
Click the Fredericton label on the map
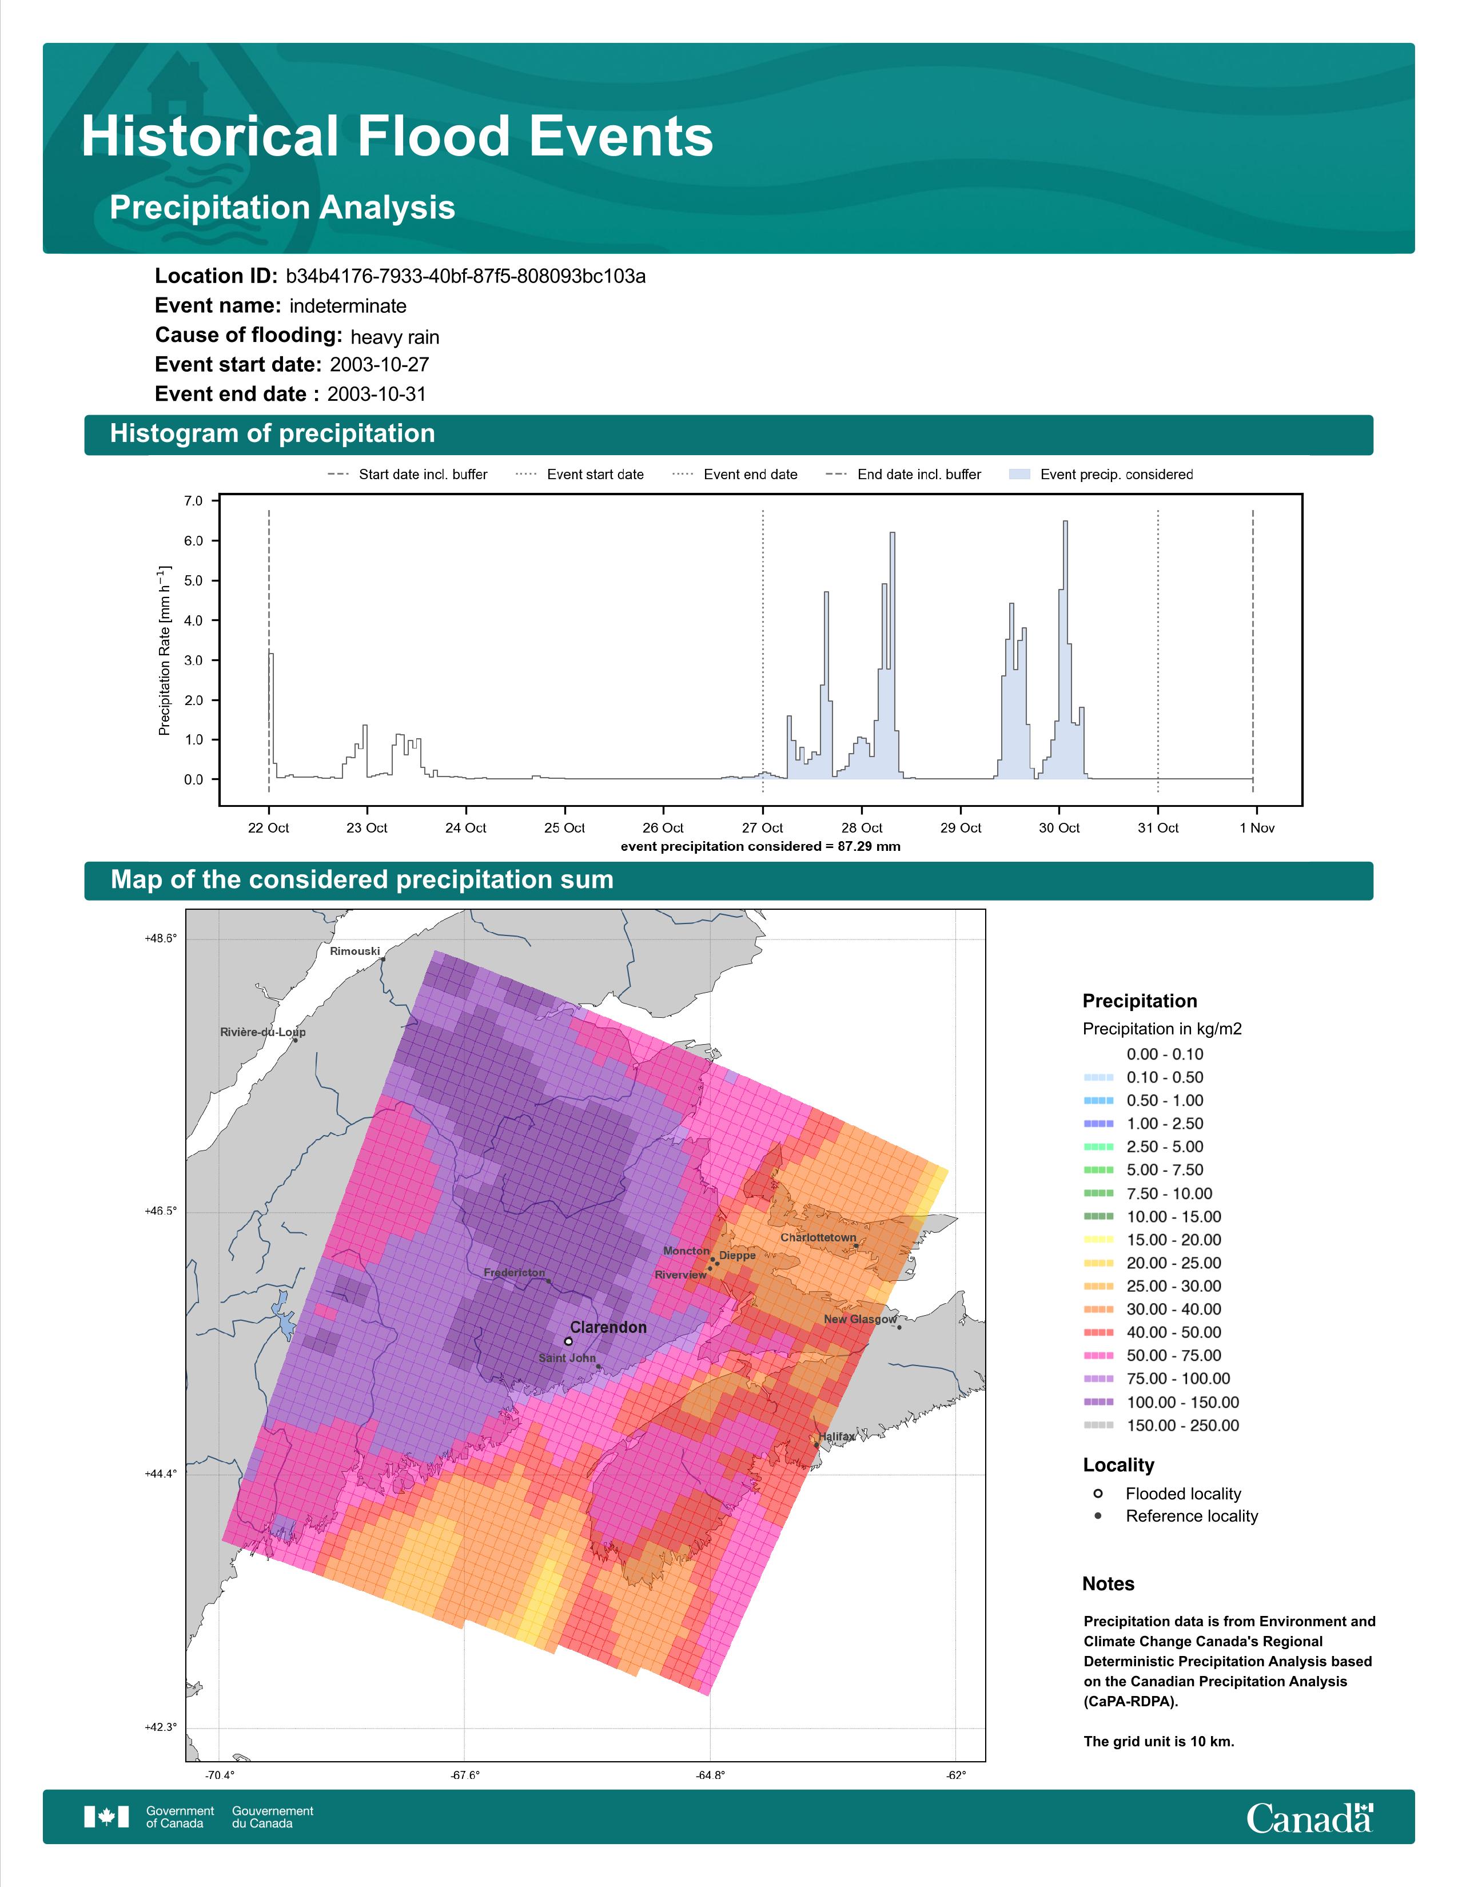[514, 1273]
